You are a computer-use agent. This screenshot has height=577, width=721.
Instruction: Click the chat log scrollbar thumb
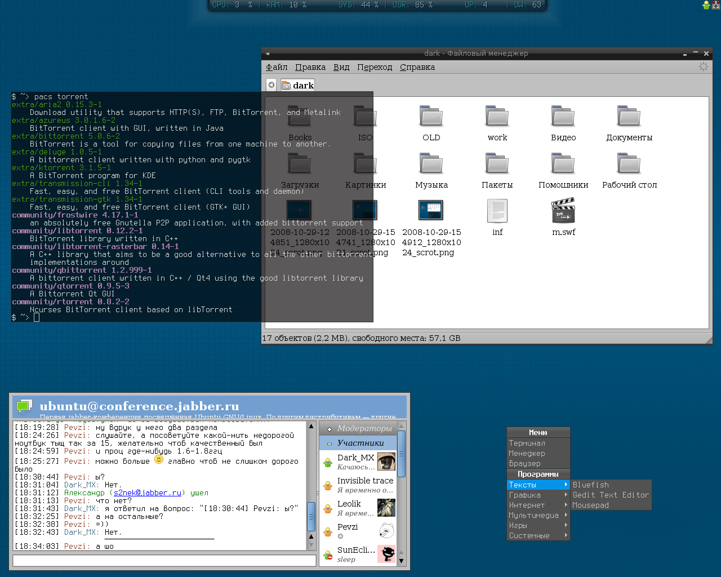[x=311, y=517]
